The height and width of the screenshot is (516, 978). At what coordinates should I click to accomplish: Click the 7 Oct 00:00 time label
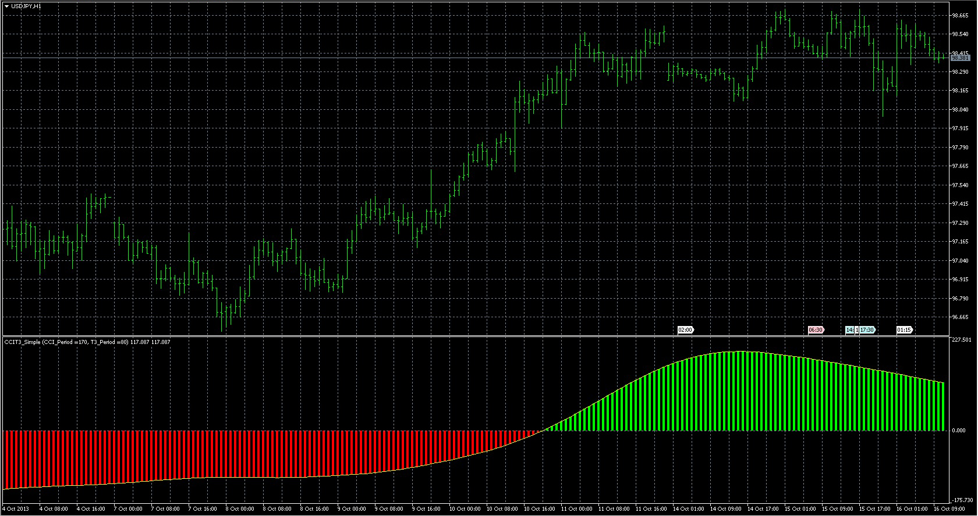click(128, 509)
